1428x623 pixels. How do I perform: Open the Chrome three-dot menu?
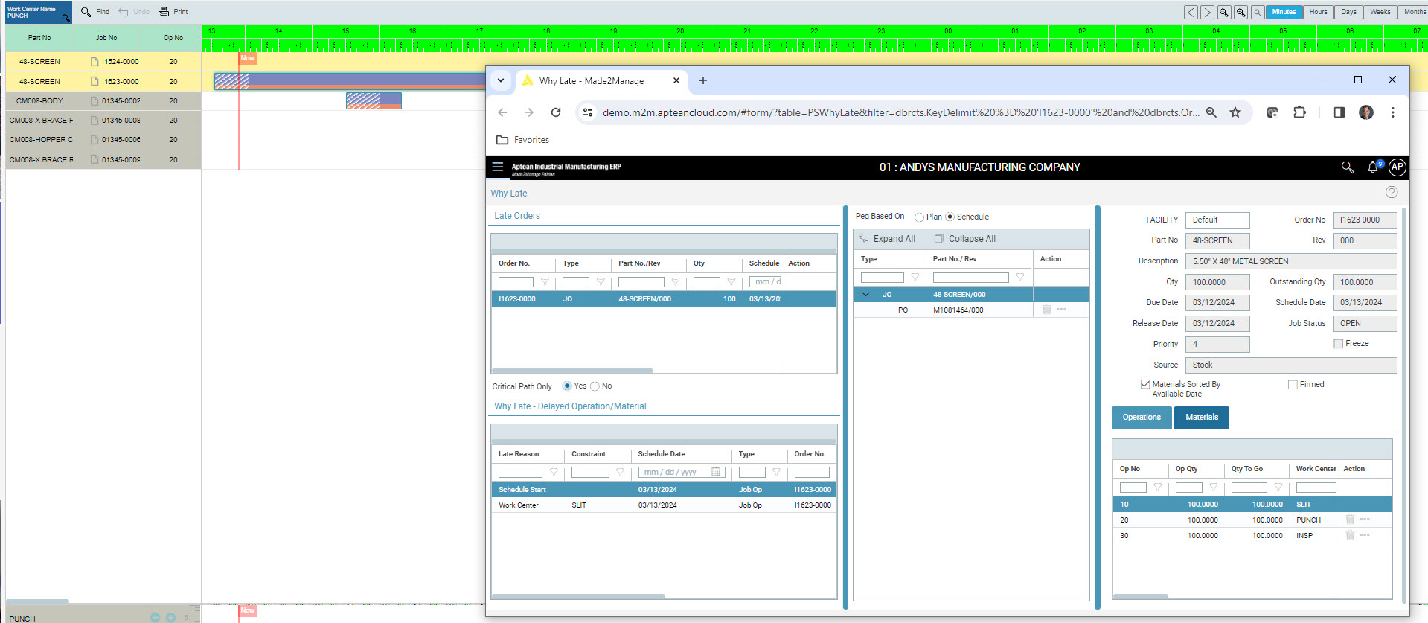click(1393, 112)
